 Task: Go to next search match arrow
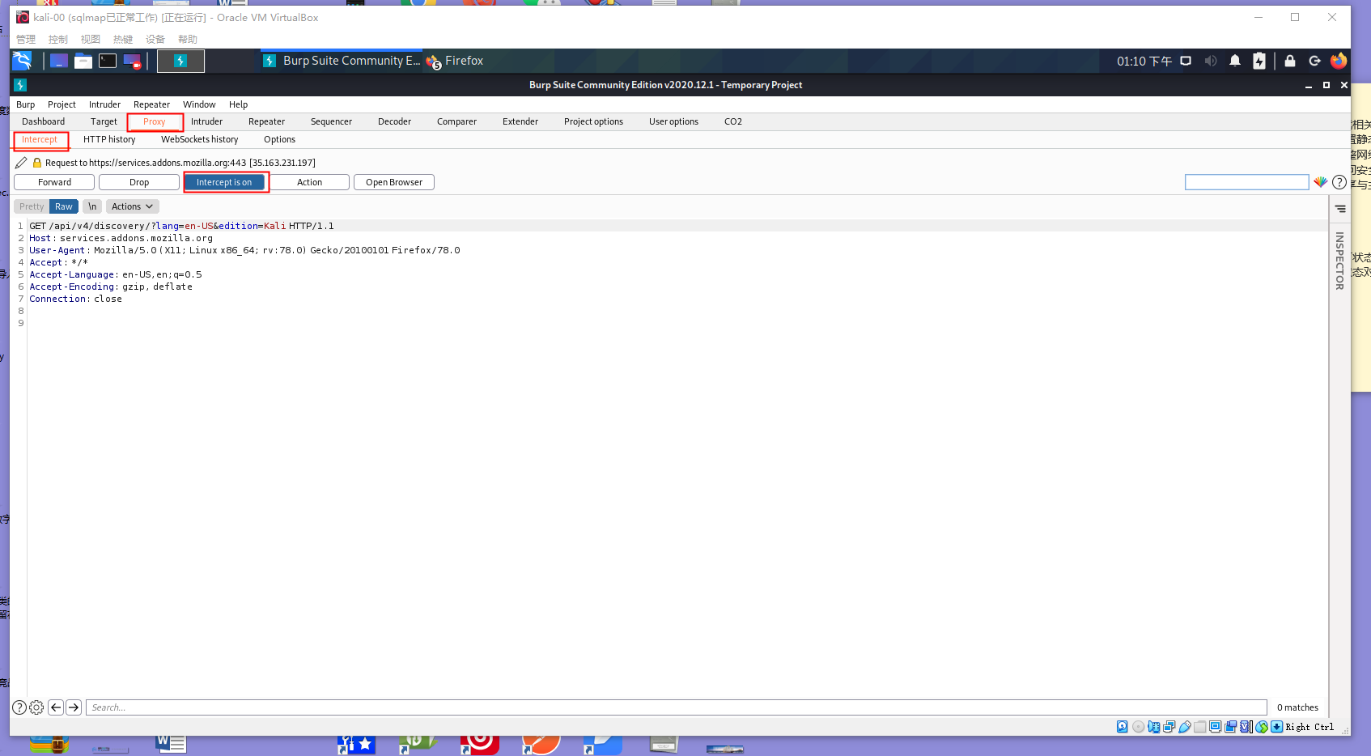tap(74, 707)
